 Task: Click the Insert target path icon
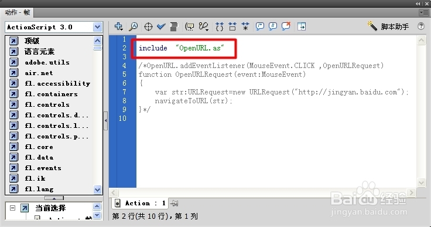148,27
